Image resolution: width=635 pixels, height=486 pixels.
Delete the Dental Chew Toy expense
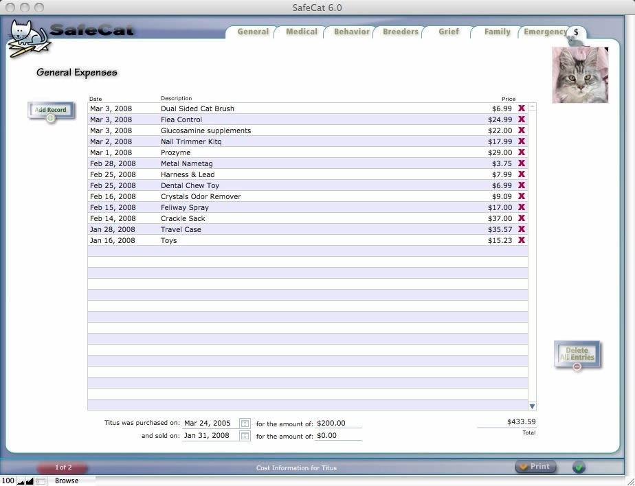click(522, 185)
